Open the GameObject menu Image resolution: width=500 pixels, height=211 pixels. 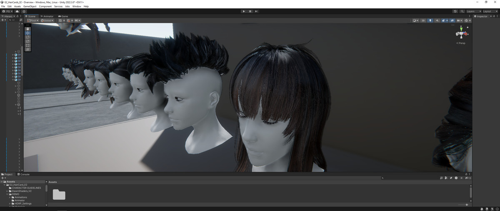(x=30, y=6)
